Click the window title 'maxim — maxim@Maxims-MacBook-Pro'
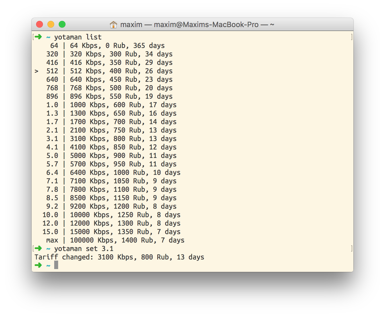This screenshot has height=317, width=385. [x=189, y=25]
